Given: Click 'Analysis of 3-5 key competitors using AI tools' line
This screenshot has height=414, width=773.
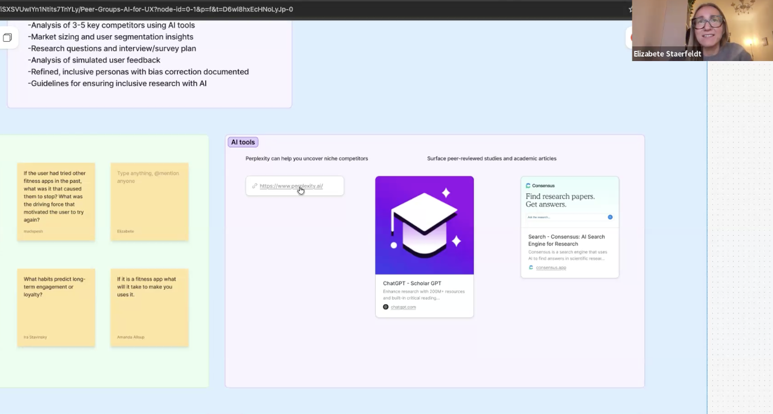Looking at the screenshot, I should coord(111,25).
